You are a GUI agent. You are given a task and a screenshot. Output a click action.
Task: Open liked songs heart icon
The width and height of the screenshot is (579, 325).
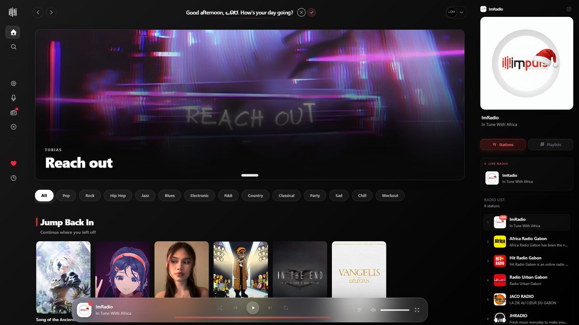[x=14, y=164]
